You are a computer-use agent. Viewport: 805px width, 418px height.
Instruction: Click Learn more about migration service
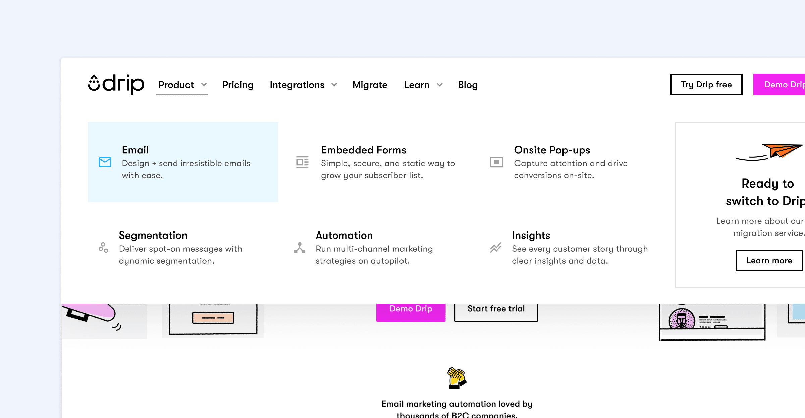(769, 261)
